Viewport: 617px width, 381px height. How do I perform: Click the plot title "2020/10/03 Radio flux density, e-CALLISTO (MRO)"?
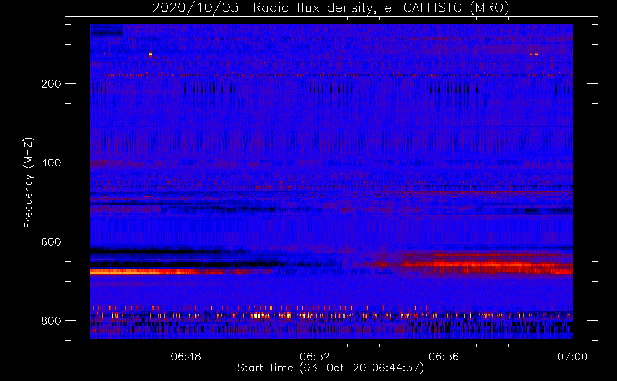click(x=331, y=8)
